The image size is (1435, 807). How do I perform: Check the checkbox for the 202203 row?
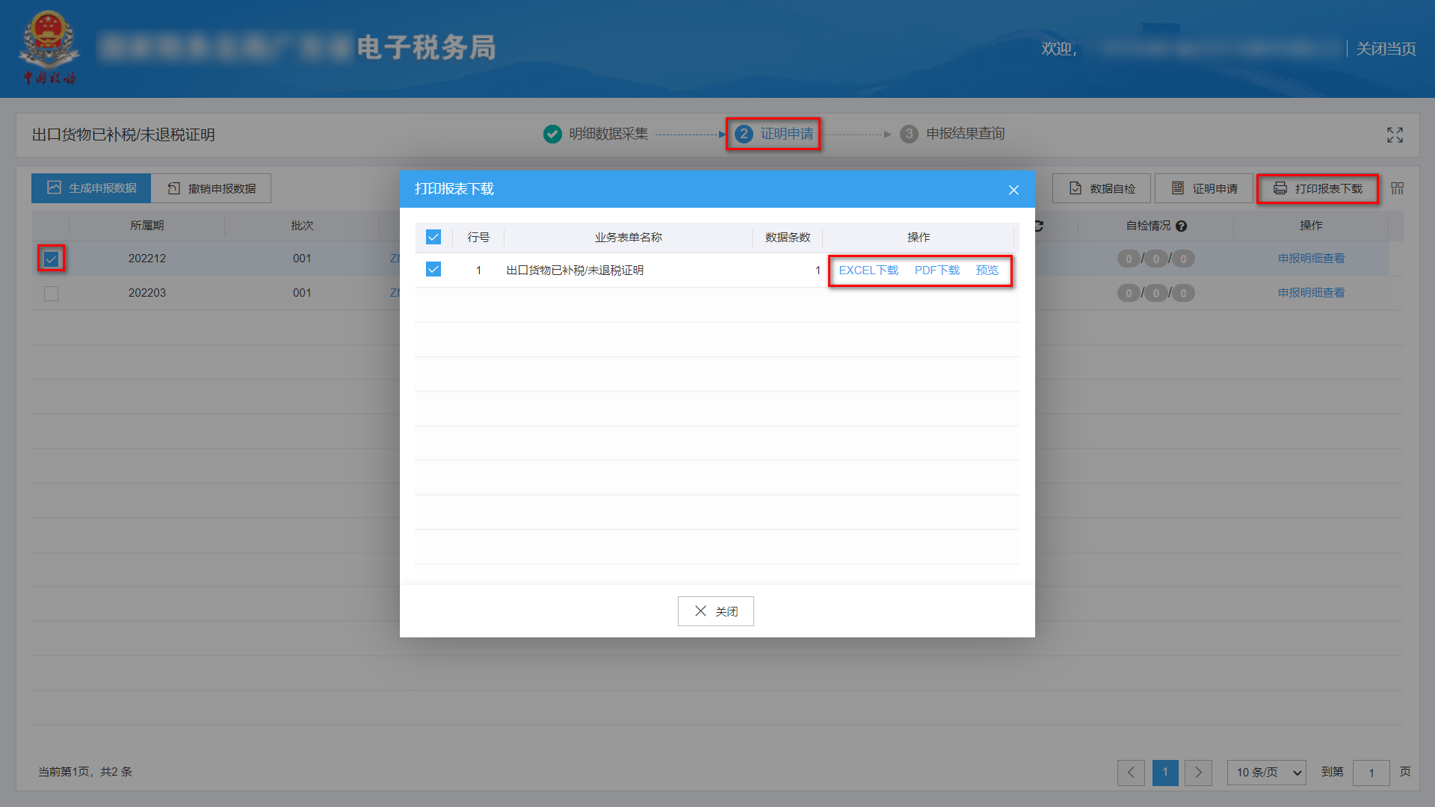[50, 293]
